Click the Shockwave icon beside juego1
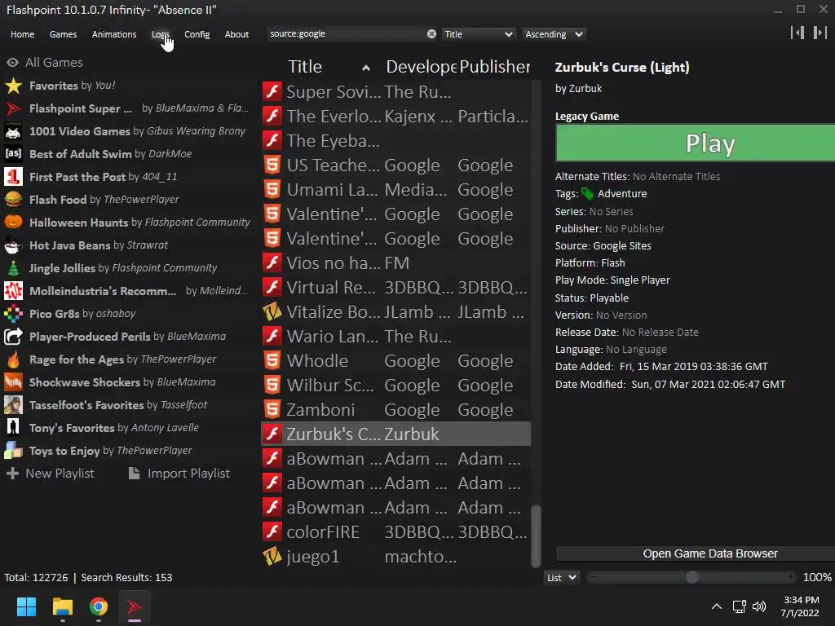The image size is (835, 626). [272, 556]
